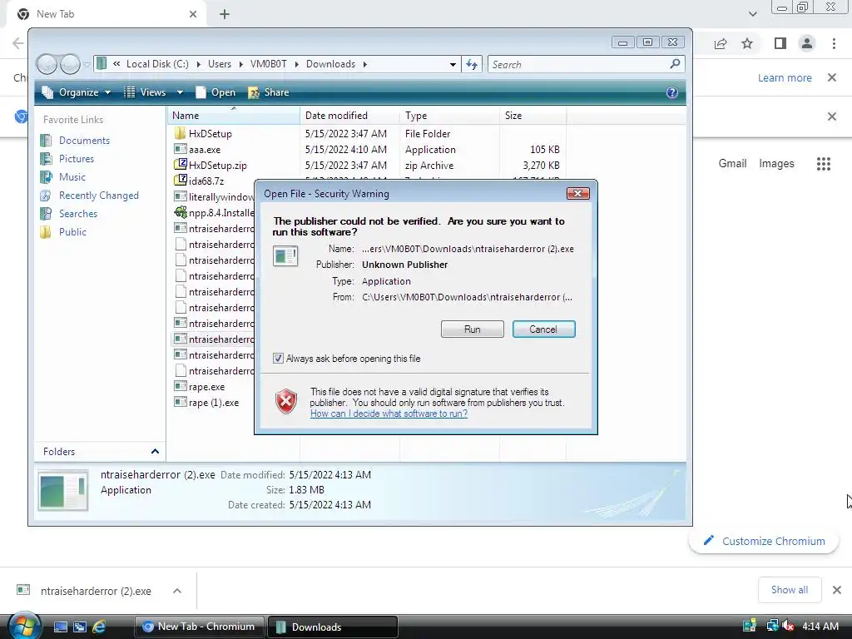This screenshot has height=639, width=852.
Task: Open the Google apps grid icon
Action: coord(824,164)
